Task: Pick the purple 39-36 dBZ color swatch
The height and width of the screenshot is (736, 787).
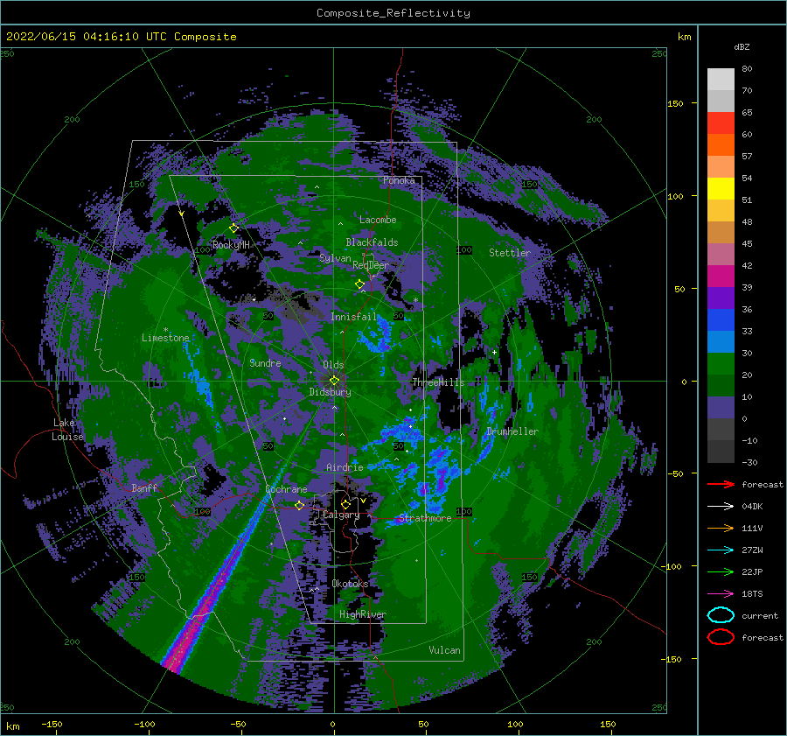Action: coord(721,298)
